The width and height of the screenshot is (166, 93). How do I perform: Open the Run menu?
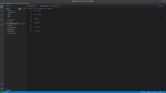pos(19,3)
